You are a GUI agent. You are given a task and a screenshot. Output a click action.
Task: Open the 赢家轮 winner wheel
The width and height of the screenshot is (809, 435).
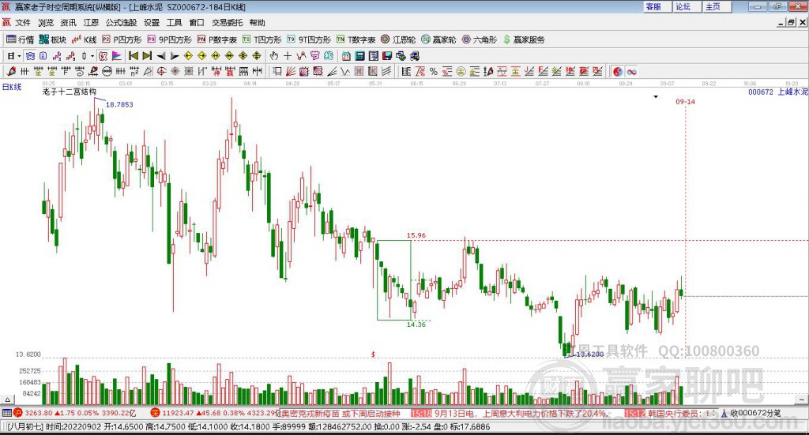pos(439,39)
